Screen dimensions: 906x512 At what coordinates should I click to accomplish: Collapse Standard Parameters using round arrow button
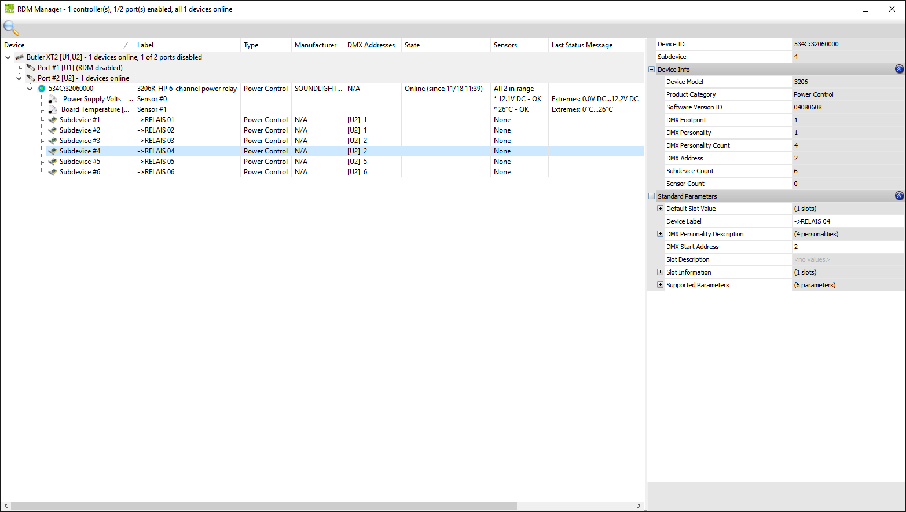pos(899,196)
